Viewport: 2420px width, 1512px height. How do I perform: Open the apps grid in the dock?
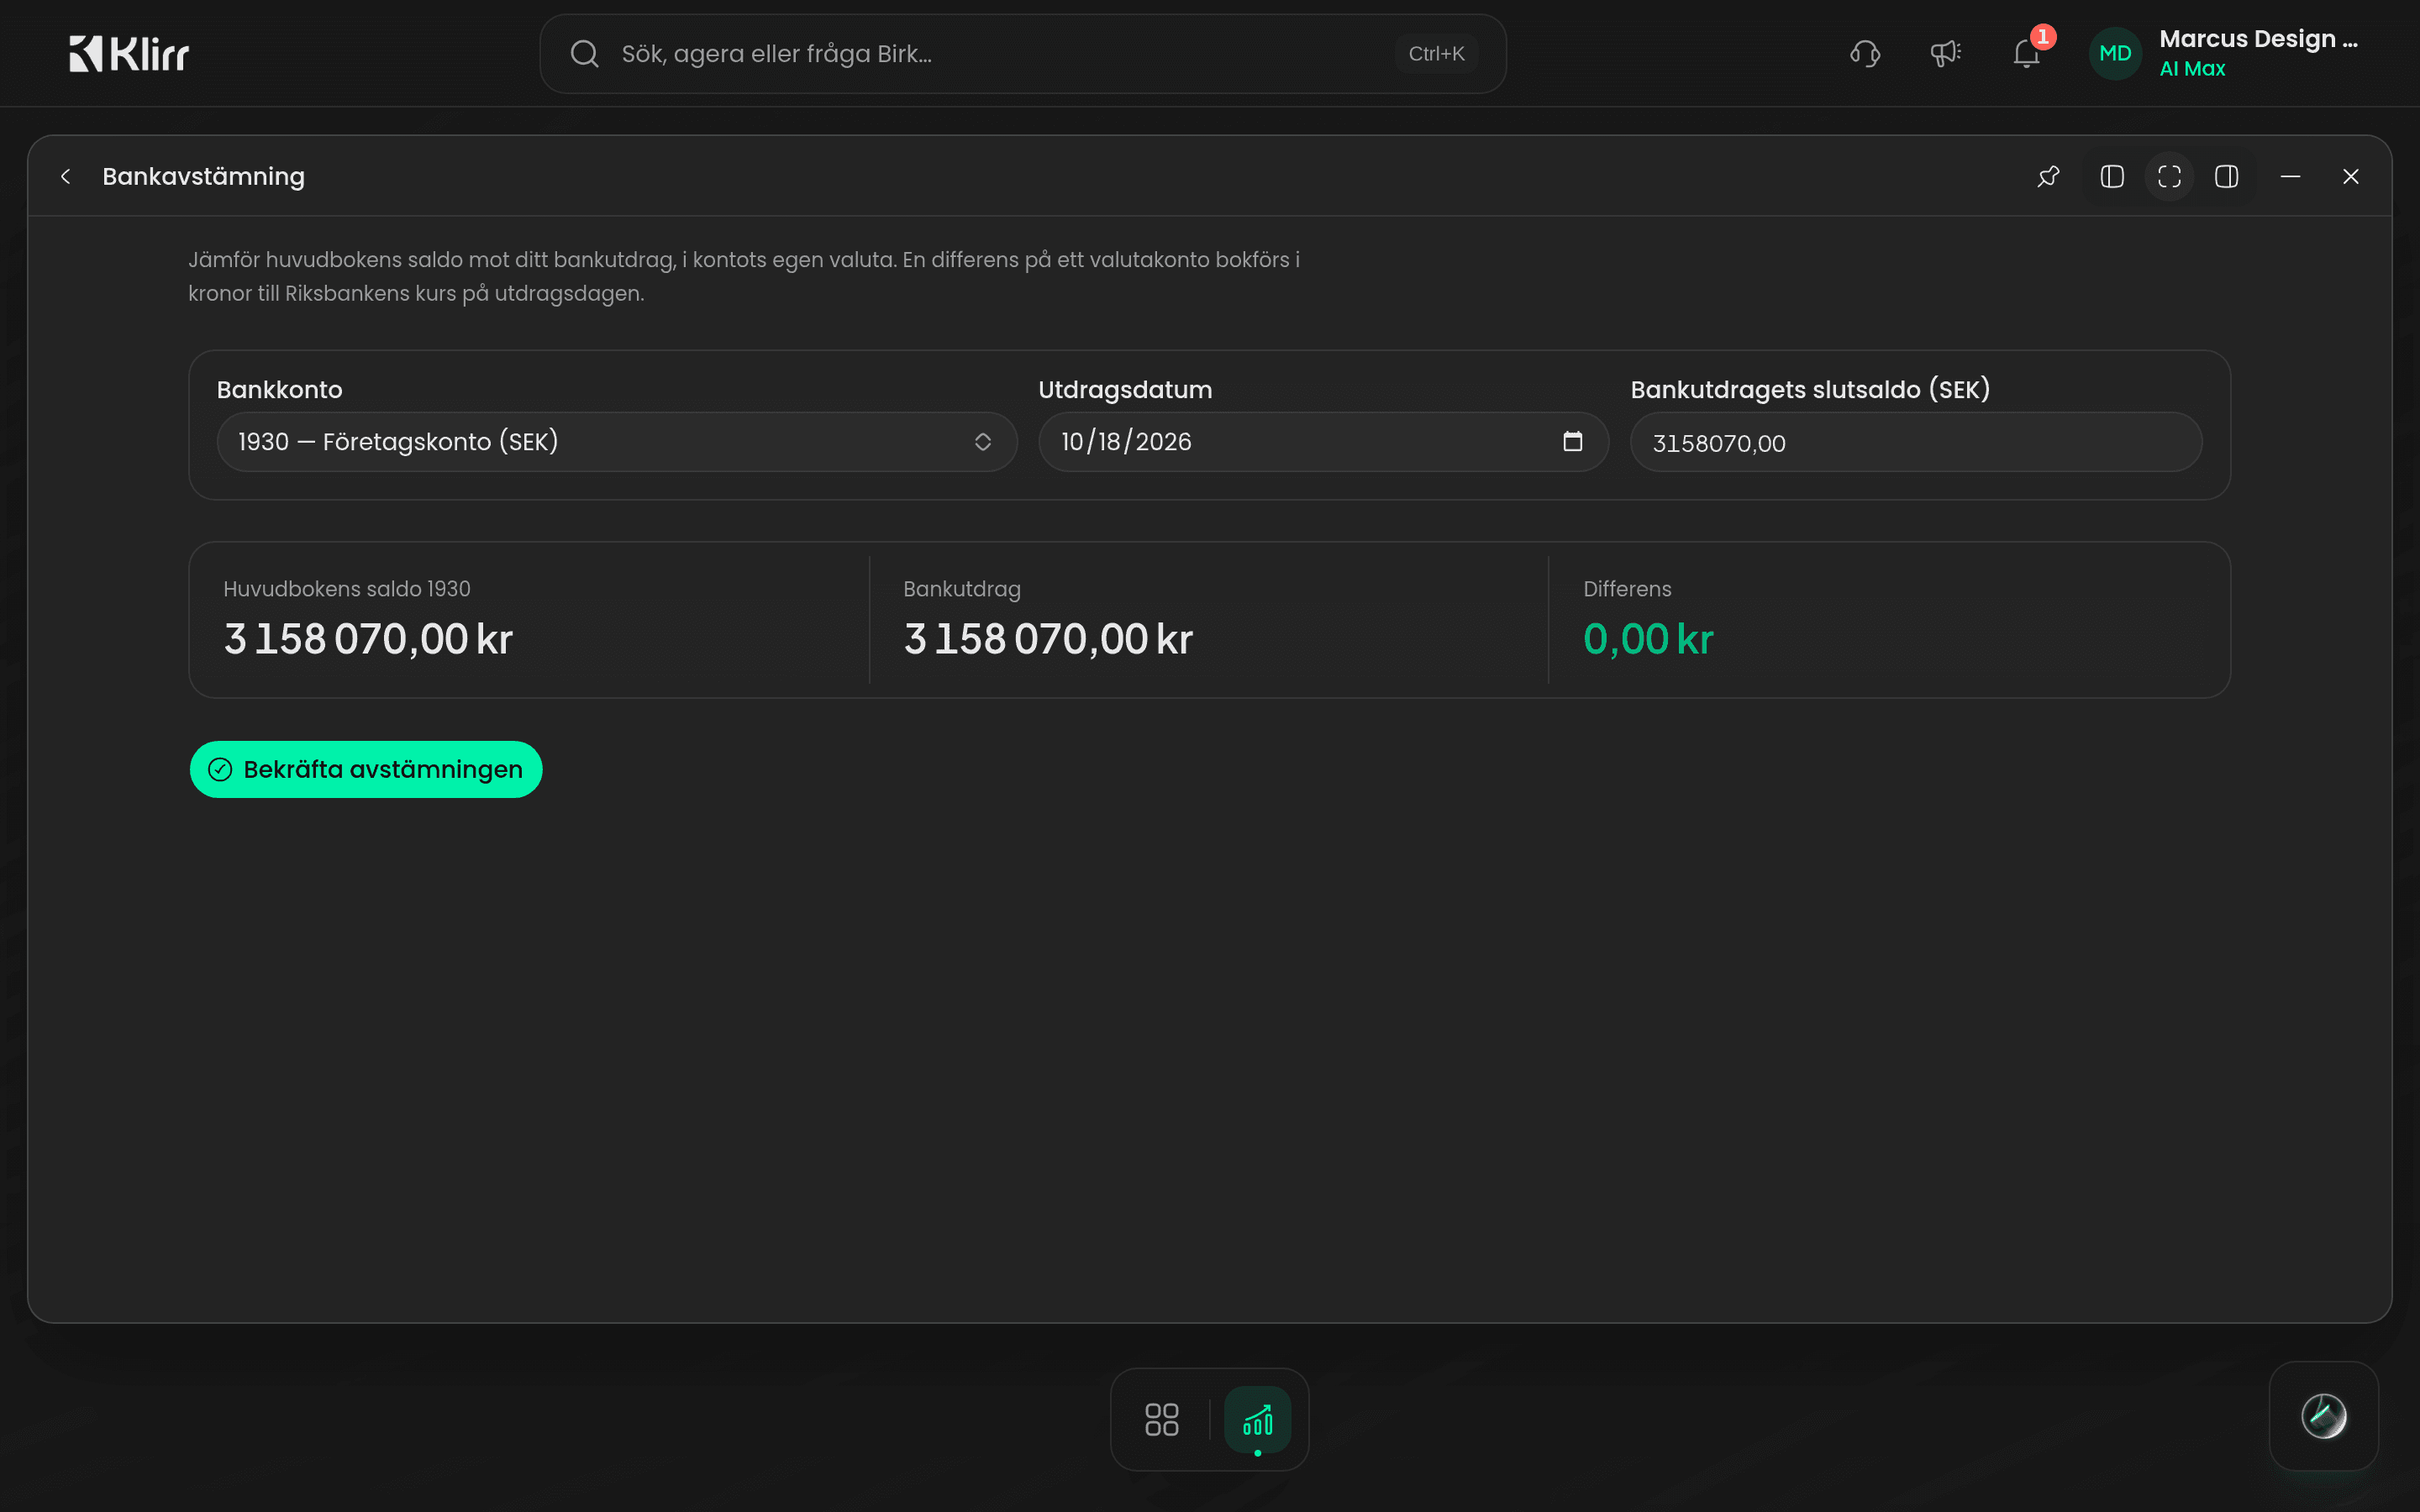click(1161, 1419)
